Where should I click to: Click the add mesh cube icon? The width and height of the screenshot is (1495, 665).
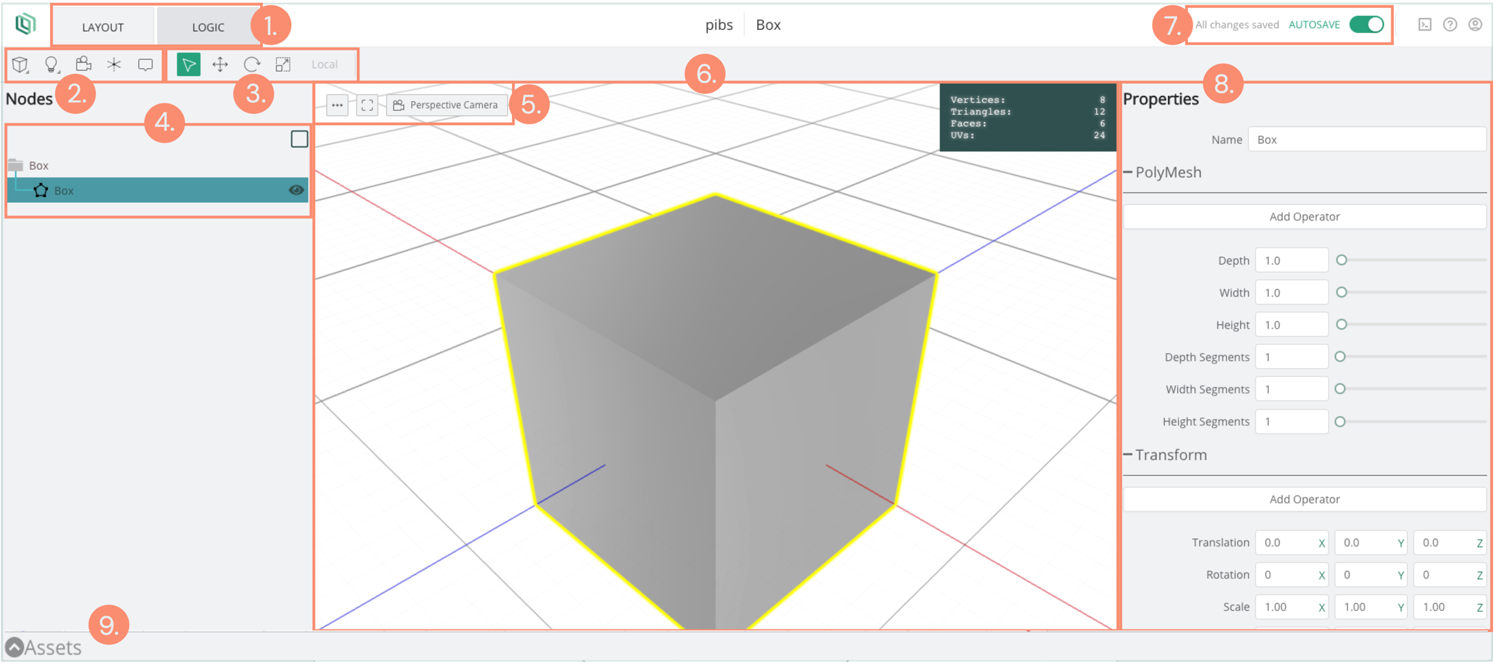[21, 64]
